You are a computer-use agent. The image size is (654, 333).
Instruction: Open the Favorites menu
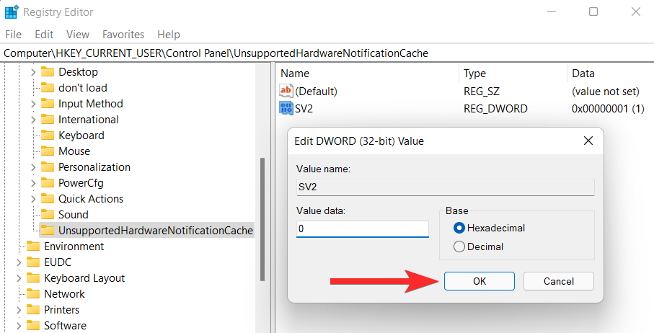point(123,35)
